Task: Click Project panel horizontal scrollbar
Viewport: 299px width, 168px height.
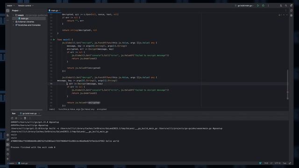Action: (x=27, y=110)
